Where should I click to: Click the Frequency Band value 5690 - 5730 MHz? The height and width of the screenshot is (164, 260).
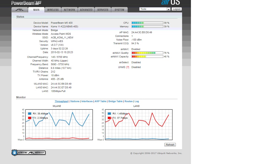(x=60, y=65)
